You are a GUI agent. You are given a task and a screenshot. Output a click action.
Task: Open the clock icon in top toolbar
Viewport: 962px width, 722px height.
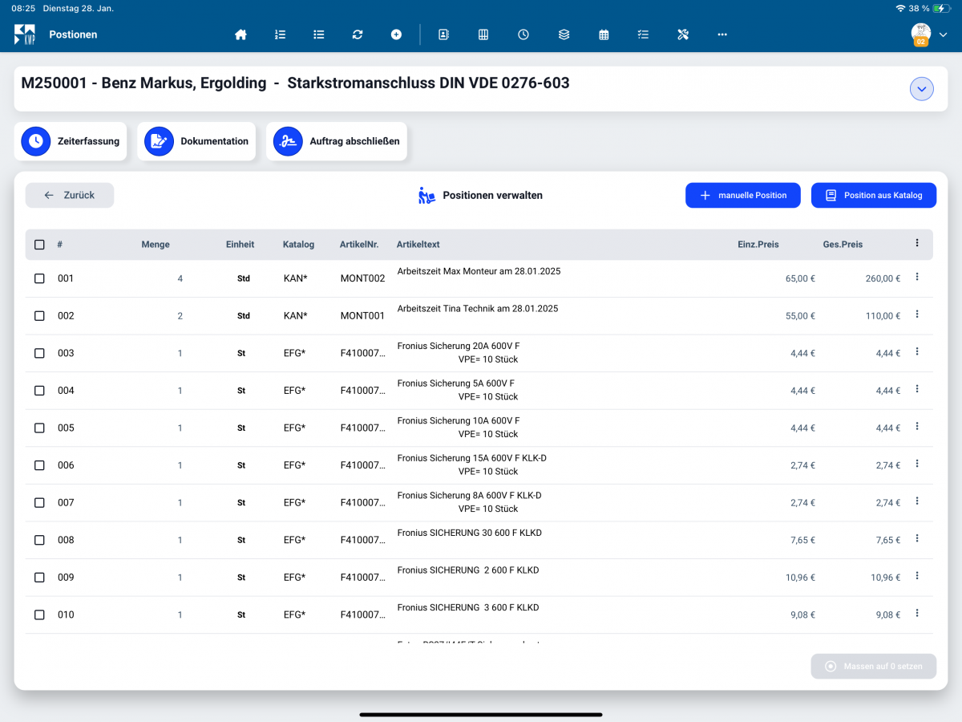coord(523,34)
